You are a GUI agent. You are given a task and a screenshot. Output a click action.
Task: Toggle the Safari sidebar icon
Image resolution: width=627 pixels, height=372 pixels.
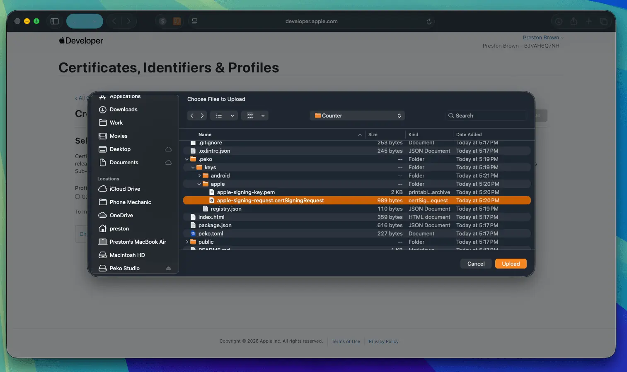click(54, 21)
